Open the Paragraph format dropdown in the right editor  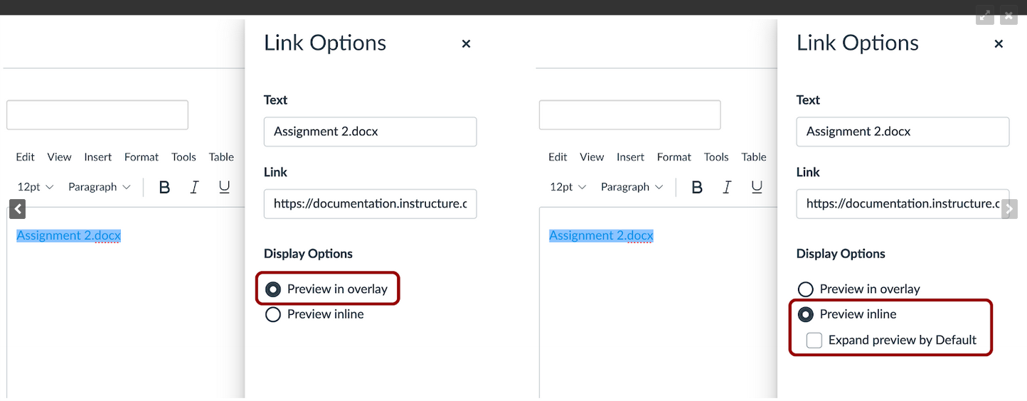(632, 187)
